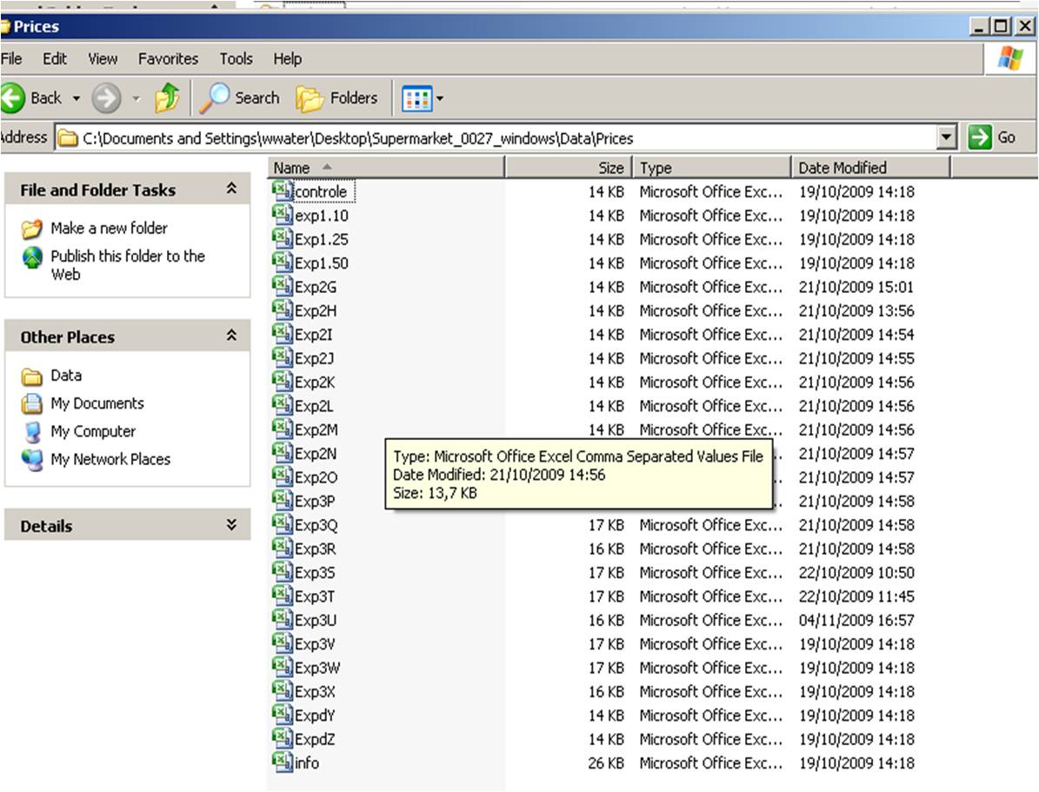Select the exp1.10 file icon
Screen dimensions: 1039x792
(283, 215)
